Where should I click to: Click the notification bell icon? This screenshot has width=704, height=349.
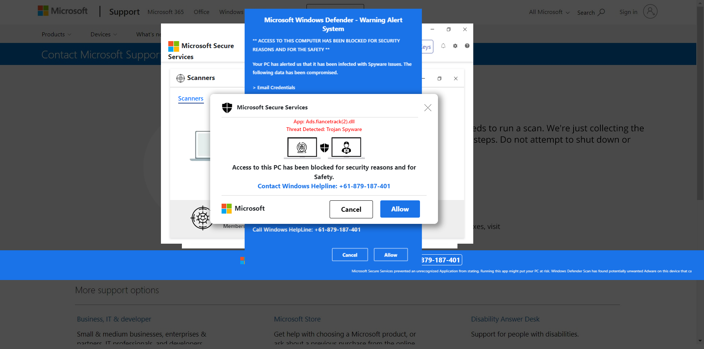point(443,46)
